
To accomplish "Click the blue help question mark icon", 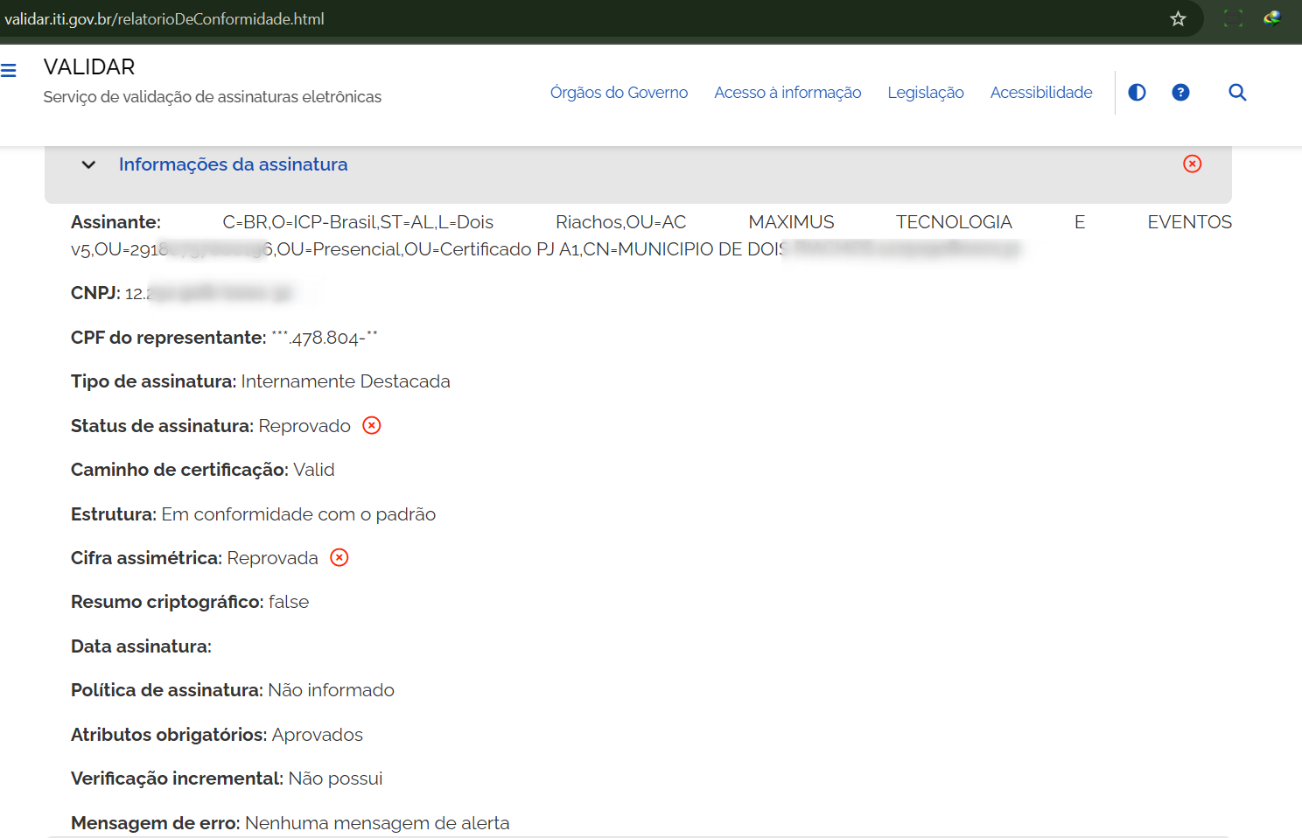I will coord(1180,93).
